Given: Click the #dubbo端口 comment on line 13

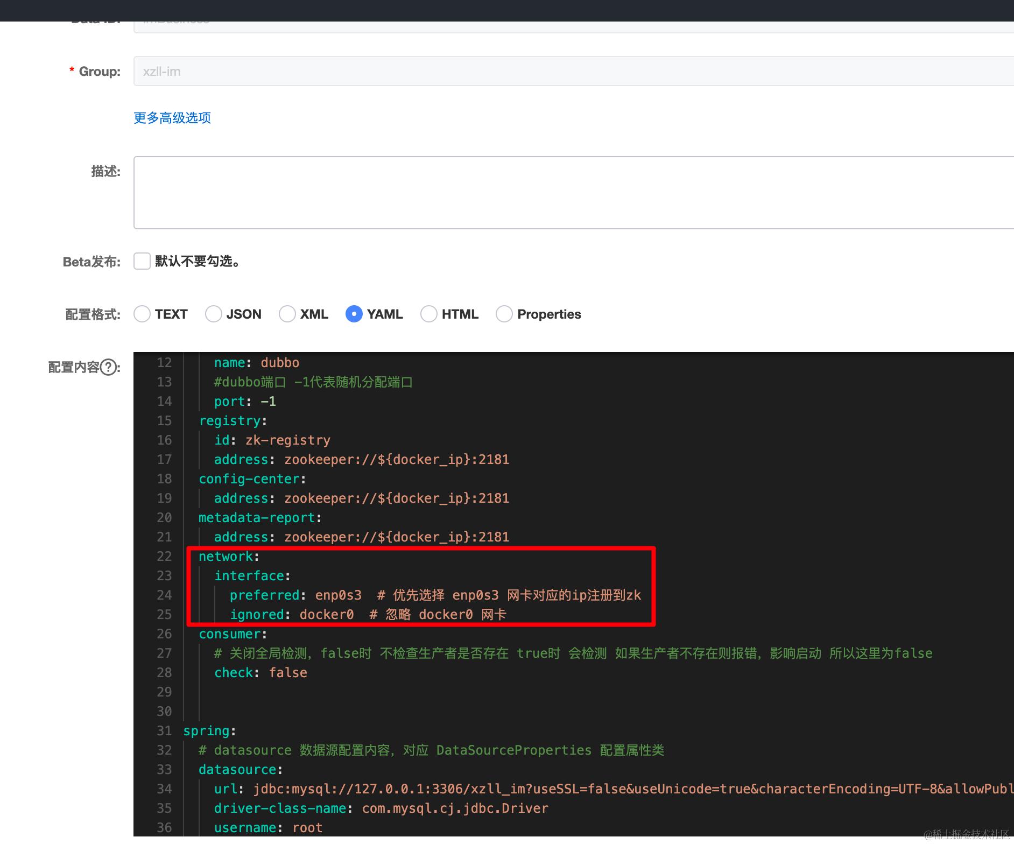Looking at the screenshot, I should coord(313,382).
